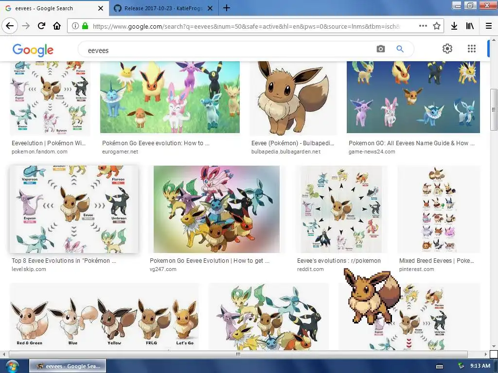498x373 pixels.
Task: Open the Red & Green to Let's Go Eevee image
Action: (105, 317)
